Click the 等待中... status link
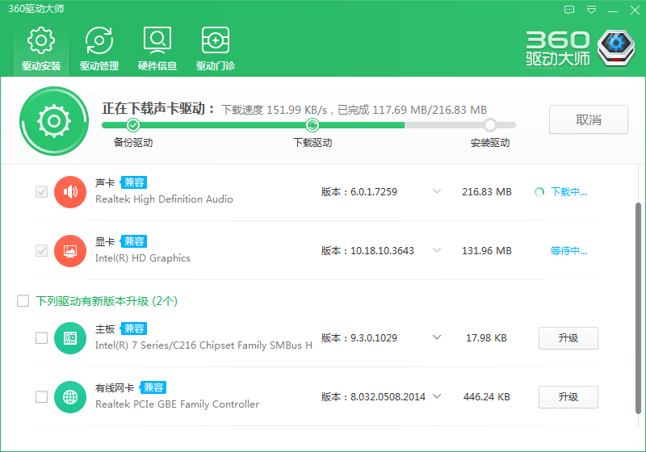The width and height of the screenshot is (646, 452). [569, 251]
